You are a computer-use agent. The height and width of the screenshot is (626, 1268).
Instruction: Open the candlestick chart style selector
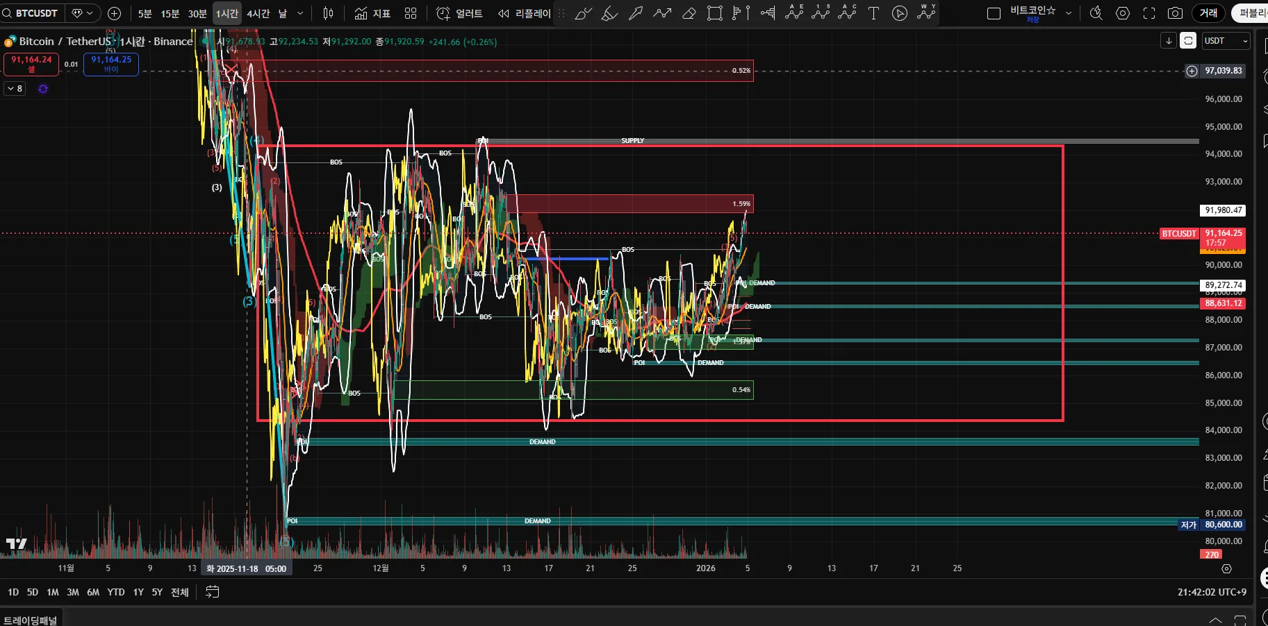329,13
